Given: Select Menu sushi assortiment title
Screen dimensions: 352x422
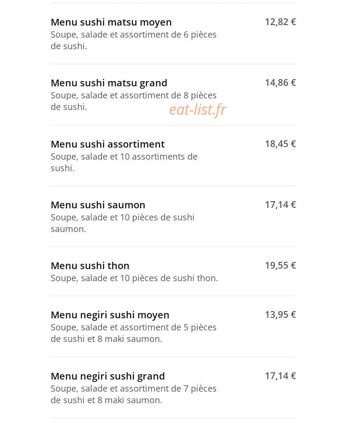Looking at the screenshot, I should [x=107, y=144].
